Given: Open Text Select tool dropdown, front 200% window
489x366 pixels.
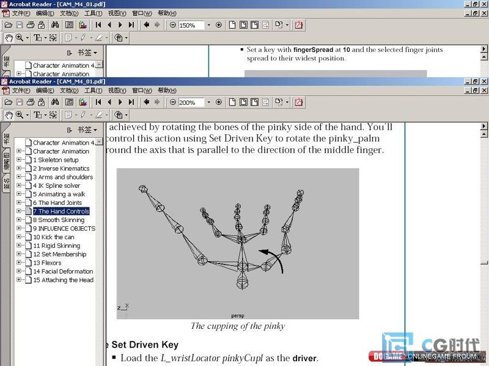Looking at the screenshot, I should point(45,115).
